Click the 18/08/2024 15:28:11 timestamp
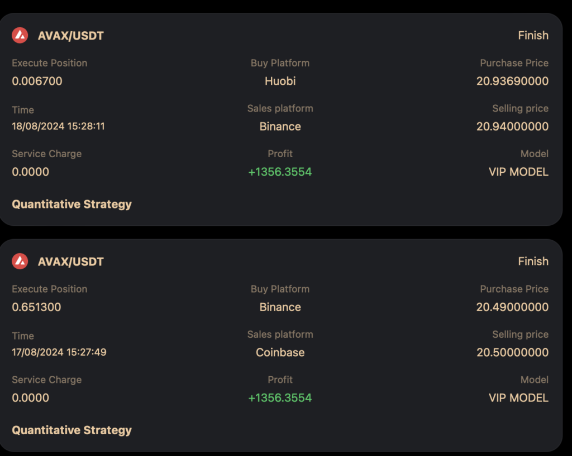The image size is (572, 456). tap(58, 127)
